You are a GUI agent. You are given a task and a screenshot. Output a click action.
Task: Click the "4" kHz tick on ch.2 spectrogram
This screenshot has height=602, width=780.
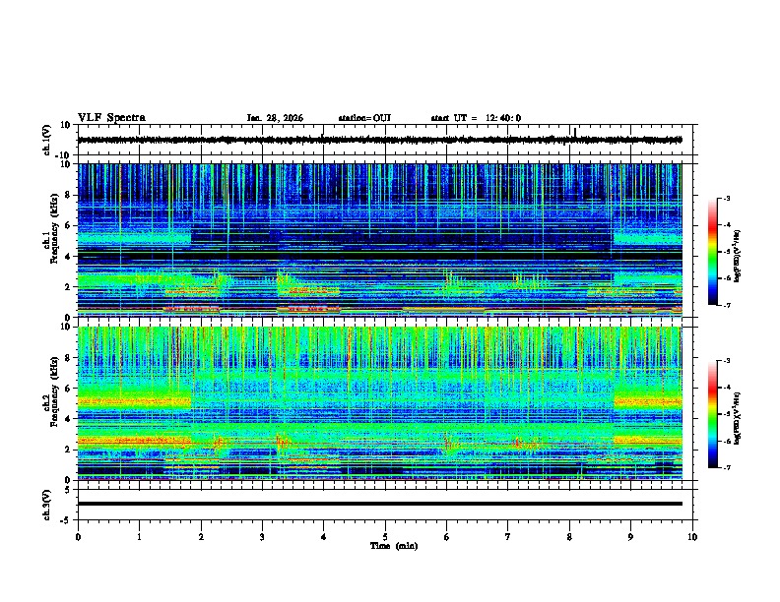[69, 419]
